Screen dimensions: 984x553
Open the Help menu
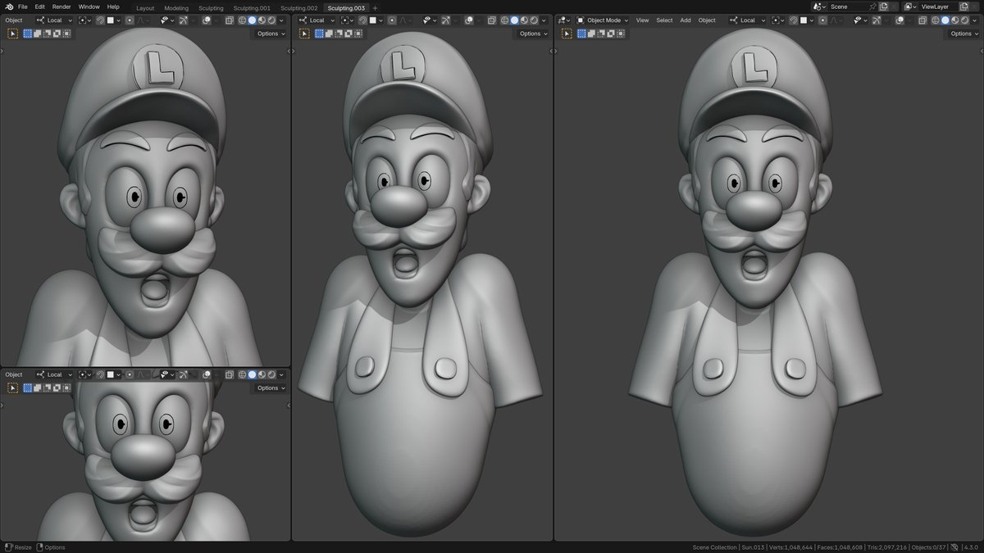tap(113, 7)
